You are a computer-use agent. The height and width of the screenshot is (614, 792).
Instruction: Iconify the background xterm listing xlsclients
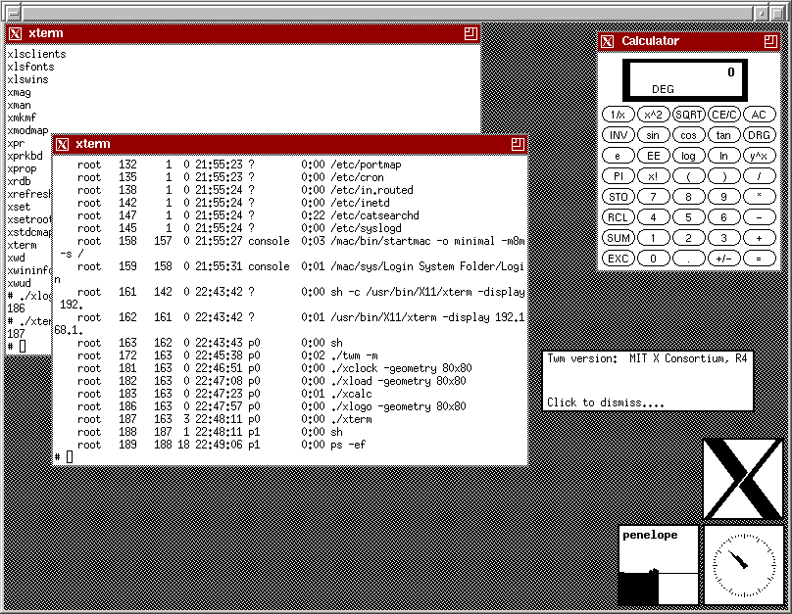coord(15,33)
